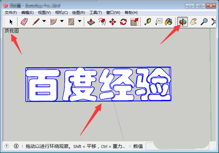Open the 相机(C) menu

click(62, 13)
